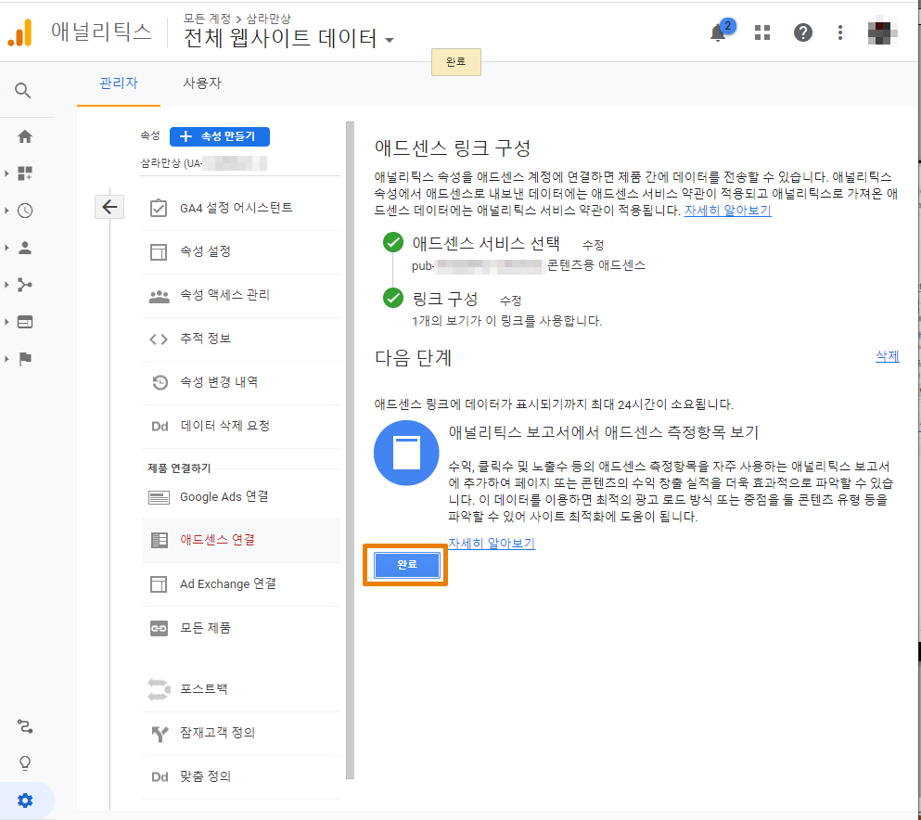Click 수정 next to 링크 구성

tap(510, 301)
